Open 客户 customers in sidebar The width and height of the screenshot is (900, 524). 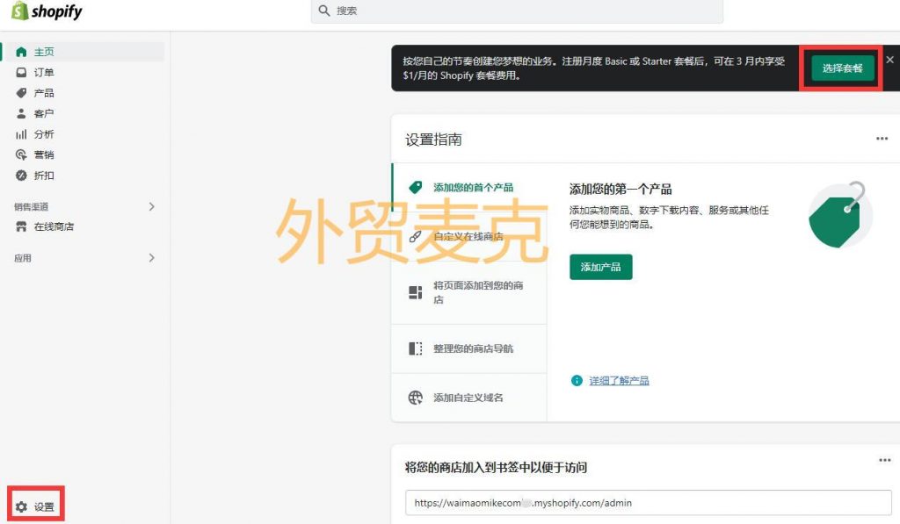44,113
